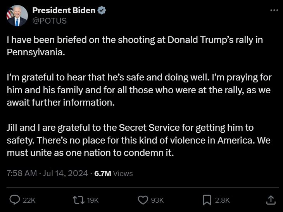Image resolution: width=283 pixels, height=212 pixels.
Task: Click the 93K likes count
Action: coord(157,200)
